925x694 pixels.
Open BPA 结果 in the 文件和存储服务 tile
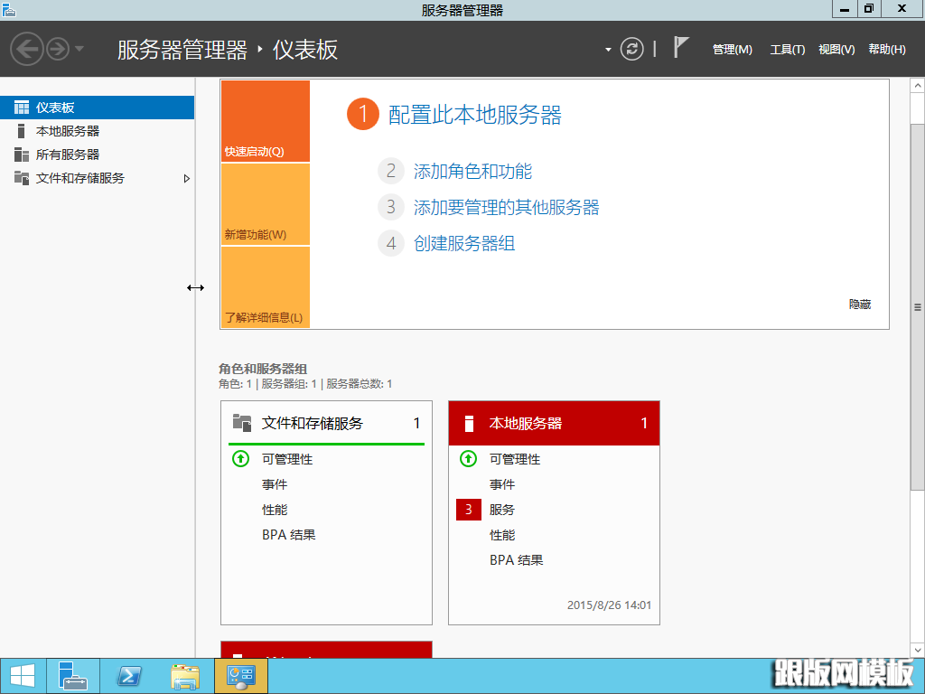[288, 535]
